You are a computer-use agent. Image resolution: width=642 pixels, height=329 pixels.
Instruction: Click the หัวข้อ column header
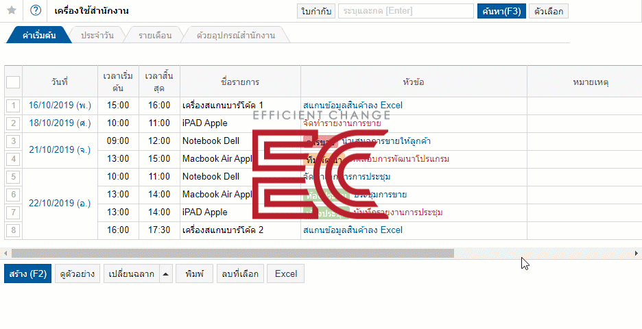[x=414, y=82]
